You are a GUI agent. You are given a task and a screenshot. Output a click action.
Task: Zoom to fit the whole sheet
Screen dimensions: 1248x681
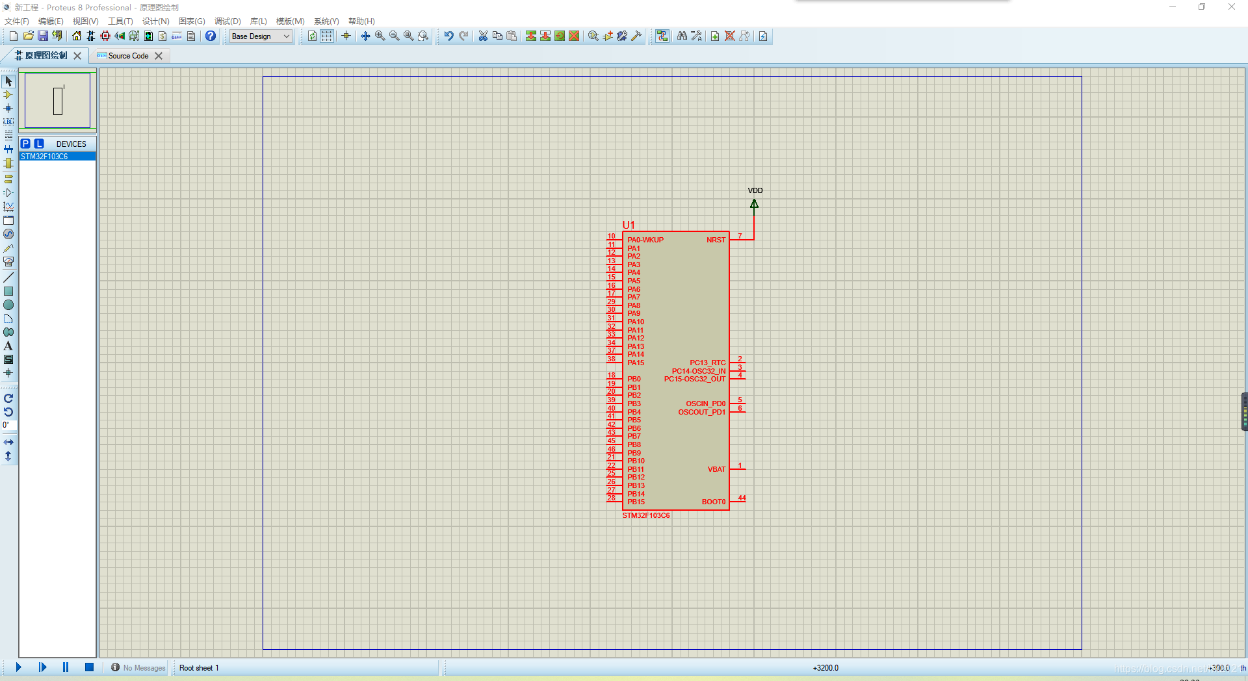coord(408,36)
